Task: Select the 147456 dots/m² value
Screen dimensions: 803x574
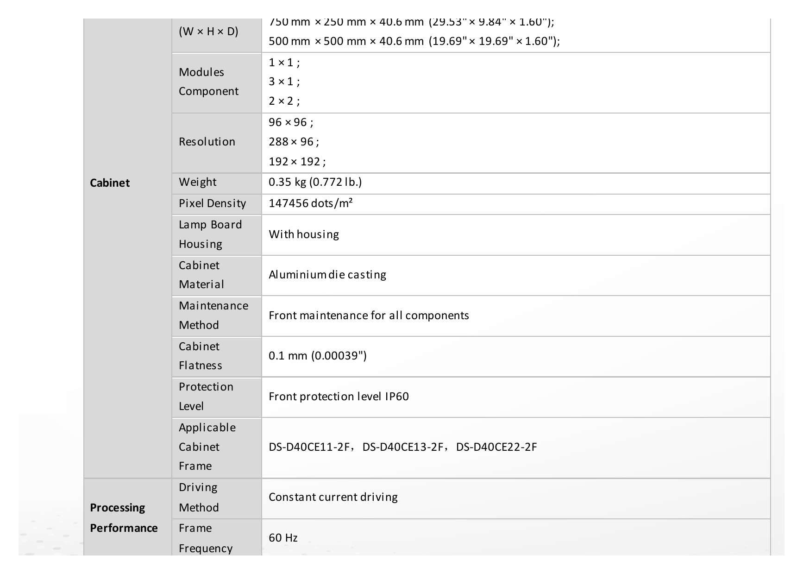Action: [x=310, y=203]
